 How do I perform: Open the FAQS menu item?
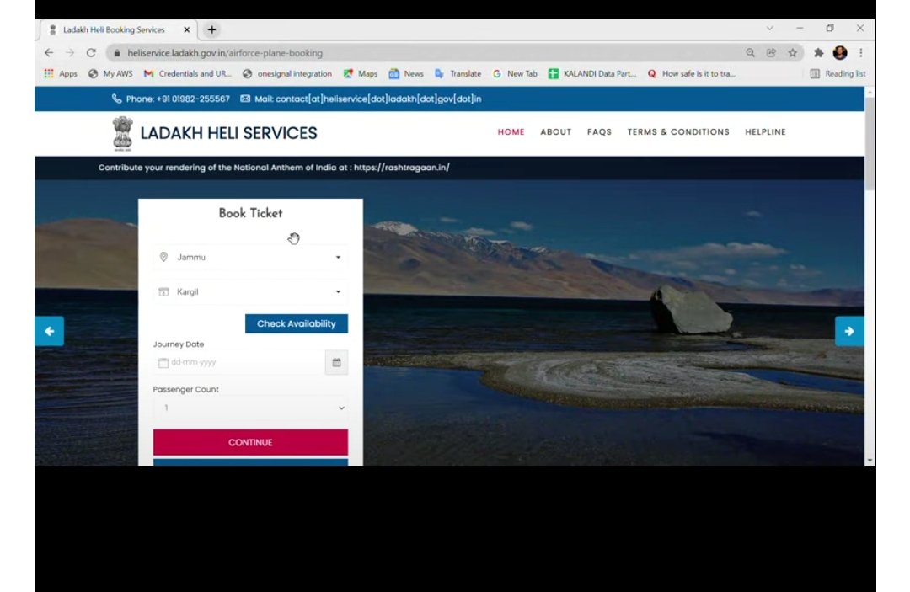pos(599,132)
